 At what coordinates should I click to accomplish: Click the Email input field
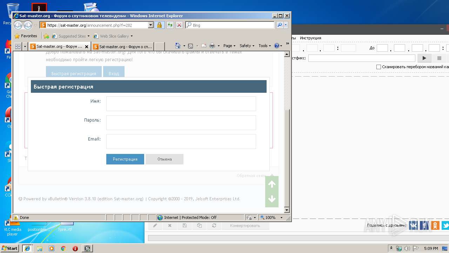coord(181,142)
